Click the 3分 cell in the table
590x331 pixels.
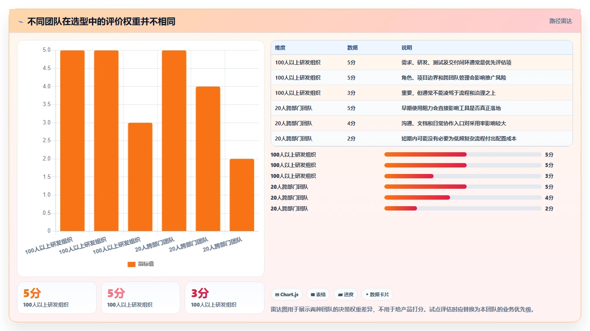click(351, 93)
